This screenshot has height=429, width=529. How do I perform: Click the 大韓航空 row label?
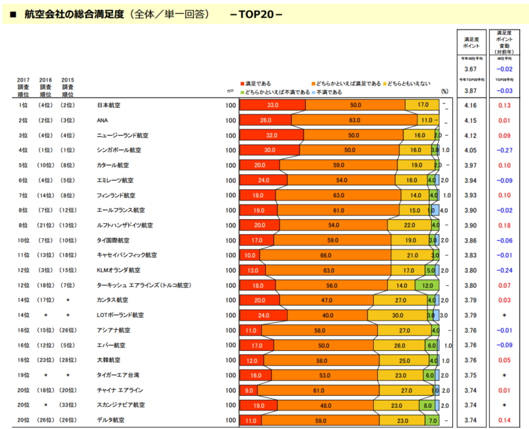(109, 360)
